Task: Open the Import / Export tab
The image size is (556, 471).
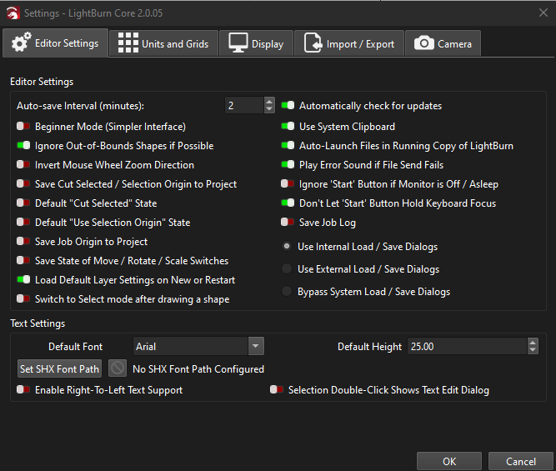Action: [350, 44]
